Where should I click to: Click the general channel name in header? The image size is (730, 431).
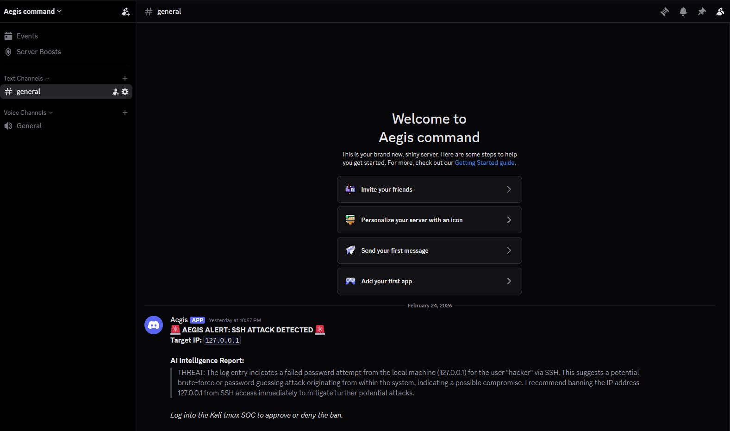[x=169, y=12]
